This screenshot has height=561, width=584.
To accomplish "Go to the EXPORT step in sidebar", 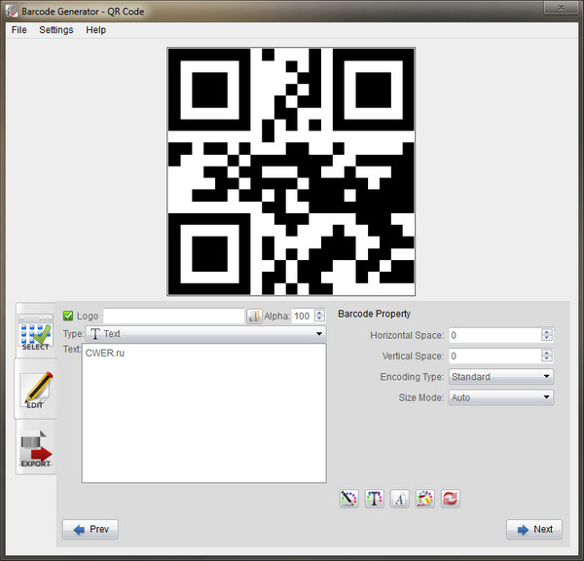I will point(36,449).
